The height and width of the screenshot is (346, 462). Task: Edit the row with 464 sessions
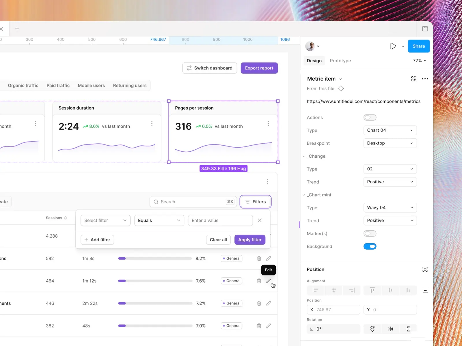[269, 281]
